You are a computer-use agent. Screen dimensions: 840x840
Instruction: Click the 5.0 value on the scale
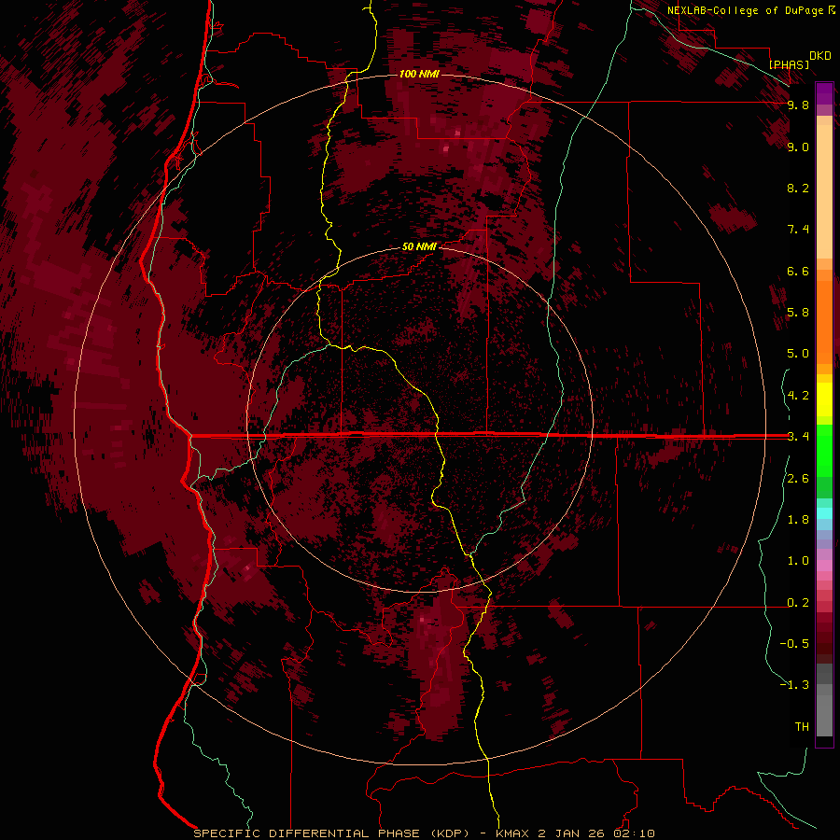[x=798, y=354]
